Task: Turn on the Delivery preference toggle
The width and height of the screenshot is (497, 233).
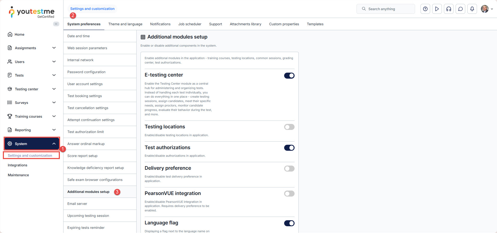Action: pyautogui.click(x=289, y=168)
